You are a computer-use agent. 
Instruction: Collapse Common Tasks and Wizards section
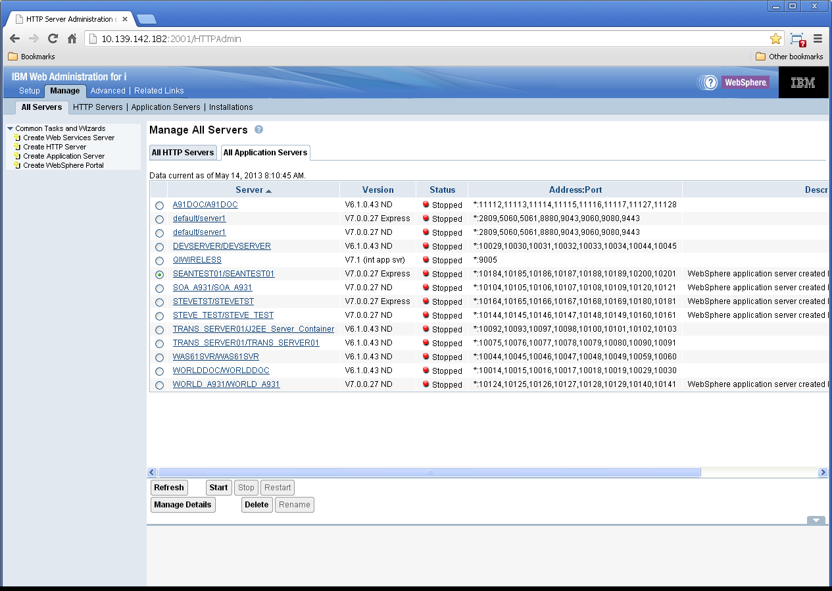(11, 128)
